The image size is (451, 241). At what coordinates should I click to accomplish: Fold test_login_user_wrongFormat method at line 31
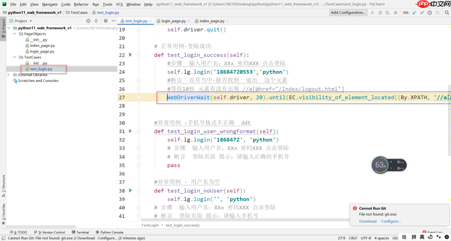click(139, 131)
